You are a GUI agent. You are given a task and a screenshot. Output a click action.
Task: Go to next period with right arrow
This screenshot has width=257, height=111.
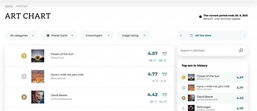coord(244,36)
